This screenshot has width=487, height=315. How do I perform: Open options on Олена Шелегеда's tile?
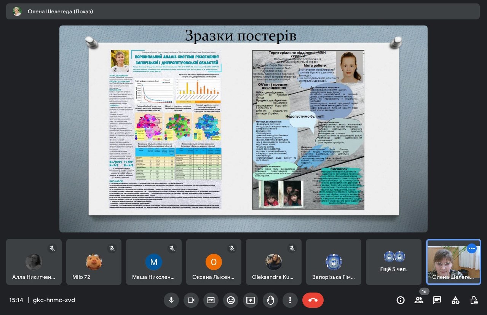[x=472, y=248]
